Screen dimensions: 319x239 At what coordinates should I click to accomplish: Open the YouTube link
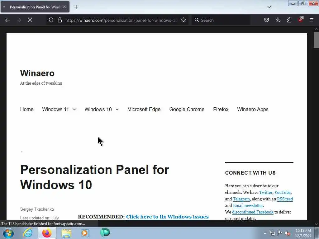[x=282, y=192]
